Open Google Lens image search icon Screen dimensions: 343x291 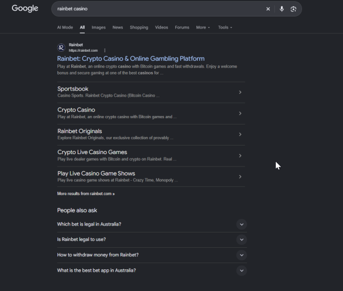click(294, 9)
